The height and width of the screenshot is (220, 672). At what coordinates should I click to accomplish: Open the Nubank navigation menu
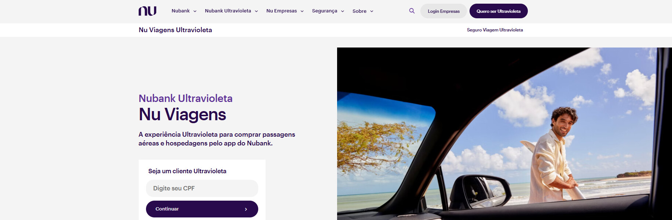184,11
